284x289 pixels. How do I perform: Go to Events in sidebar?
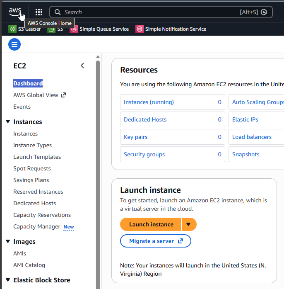pos(22,107)
